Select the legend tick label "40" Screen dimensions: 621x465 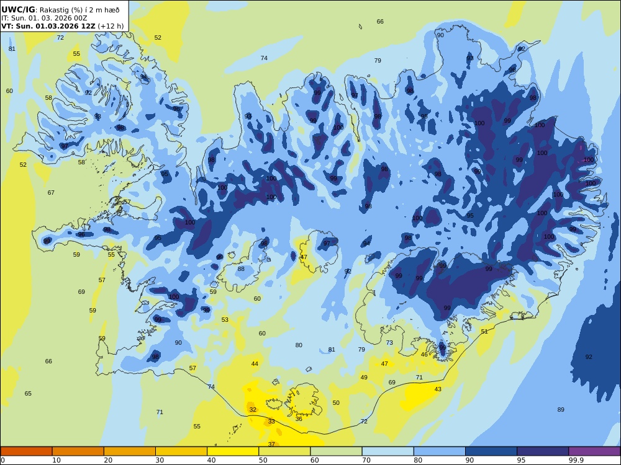(x=212, y=460)
